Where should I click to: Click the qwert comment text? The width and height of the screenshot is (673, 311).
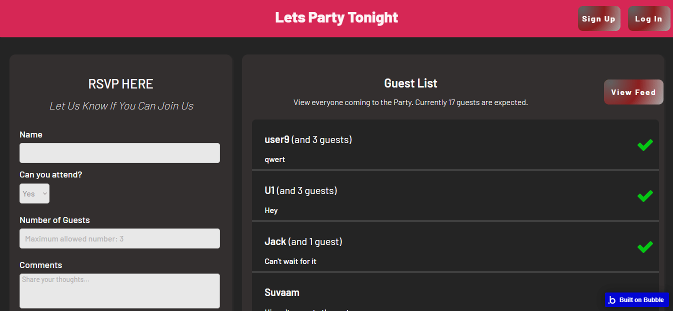tap(274, 159)
